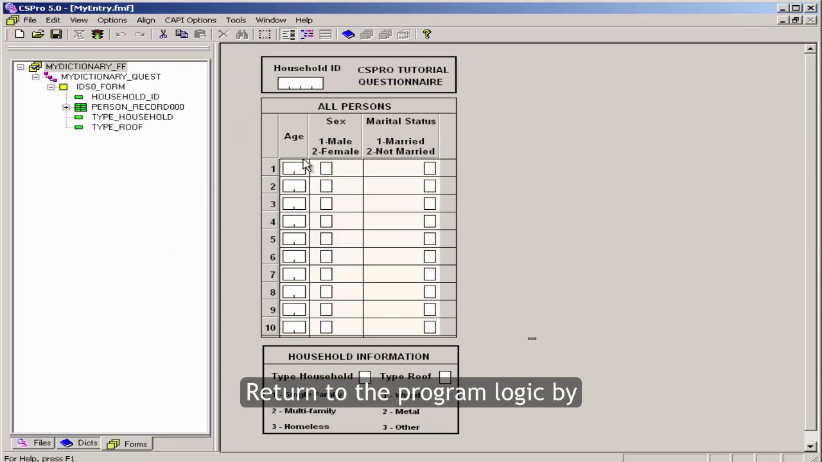Open the Align menu
The image size is (822, 462).
(x=146, y=20)
